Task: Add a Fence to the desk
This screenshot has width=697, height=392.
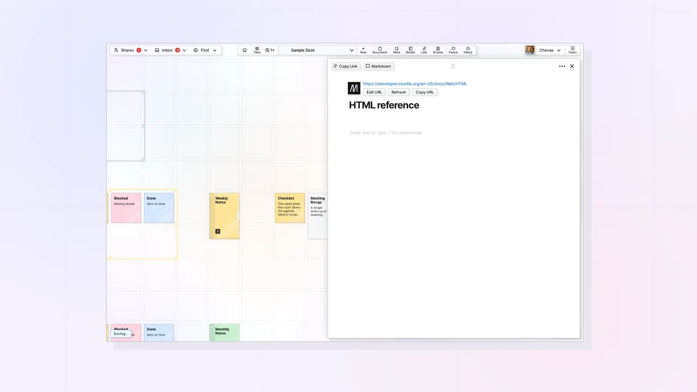Action: 453,50
